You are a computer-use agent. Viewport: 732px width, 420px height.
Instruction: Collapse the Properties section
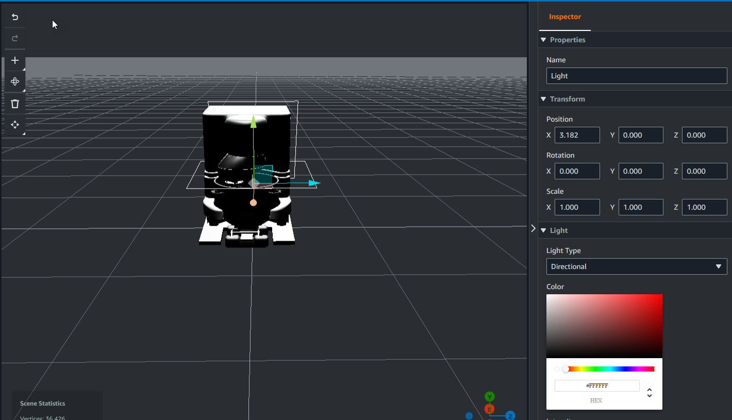tap(543, 40)
